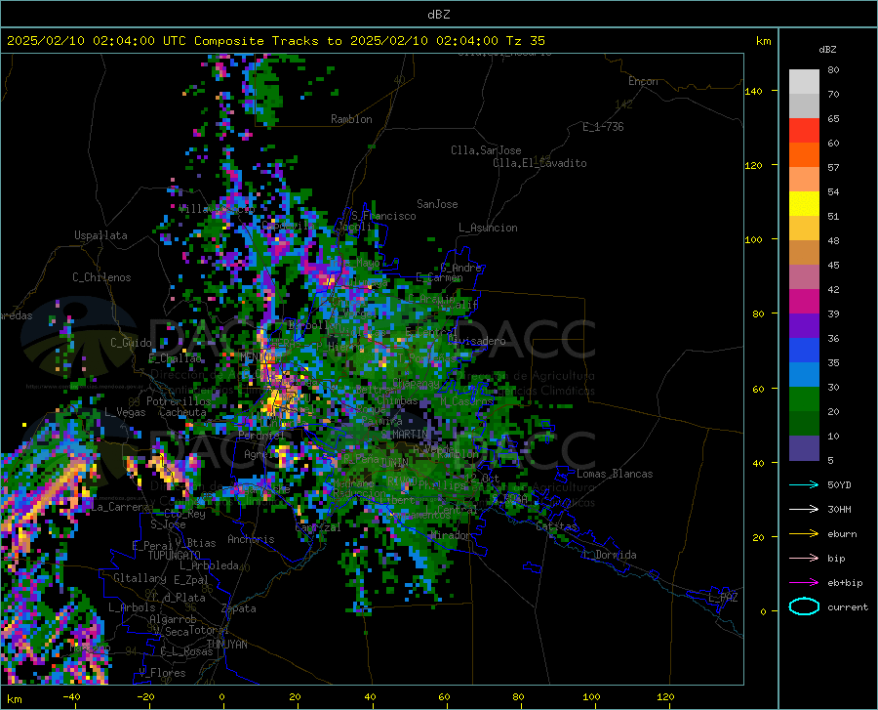Pick the slate-purple bottom swatch of dBZ scale
Screen dimensions: 878x710
click(804, 448)
